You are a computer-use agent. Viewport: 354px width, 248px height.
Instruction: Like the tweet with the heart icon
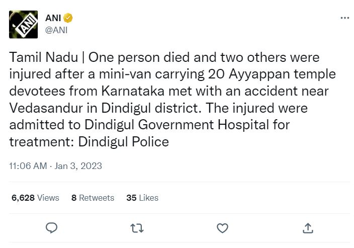222,228
